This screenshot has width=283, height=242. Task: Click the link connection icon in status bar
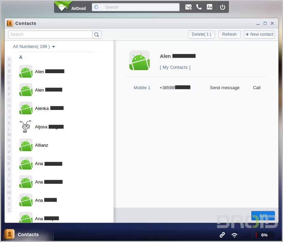(x=222, y=235)
